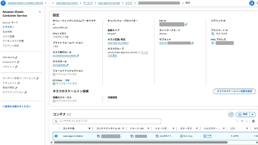Focus the container filter search field
Viewport: 258px width, 145px height.
107,121
